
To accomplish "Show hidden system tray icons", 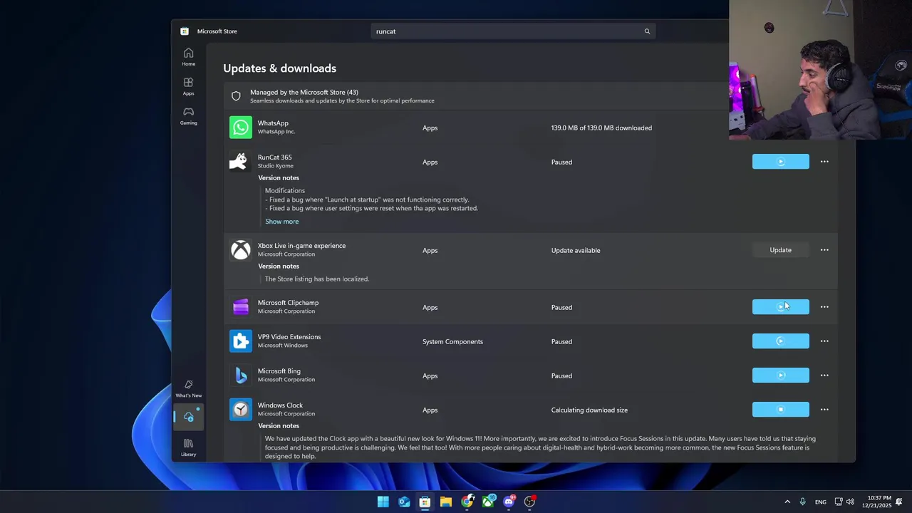I will pos(787,502).
